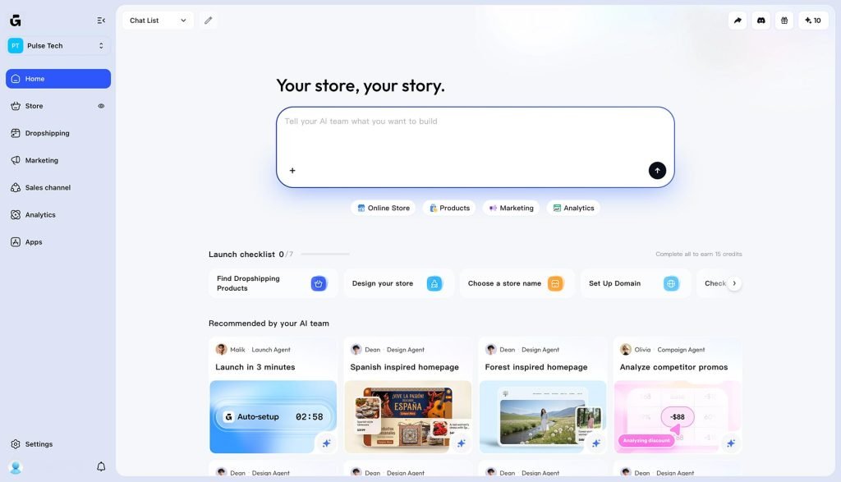841x482 pixels.
Task: Collapse the left sidebar panel
Action: (x=101, y=21)
